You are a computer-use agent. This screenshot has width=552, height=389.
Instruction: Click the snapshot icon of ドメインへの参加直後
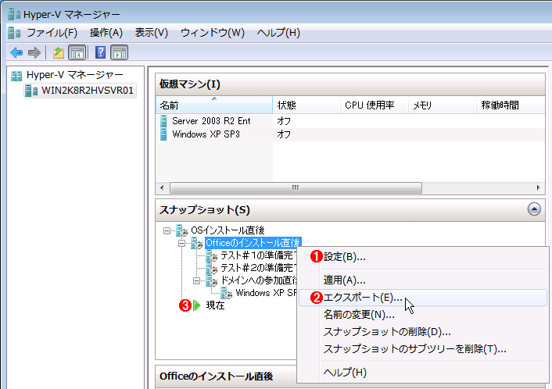(x=212, y=280)
